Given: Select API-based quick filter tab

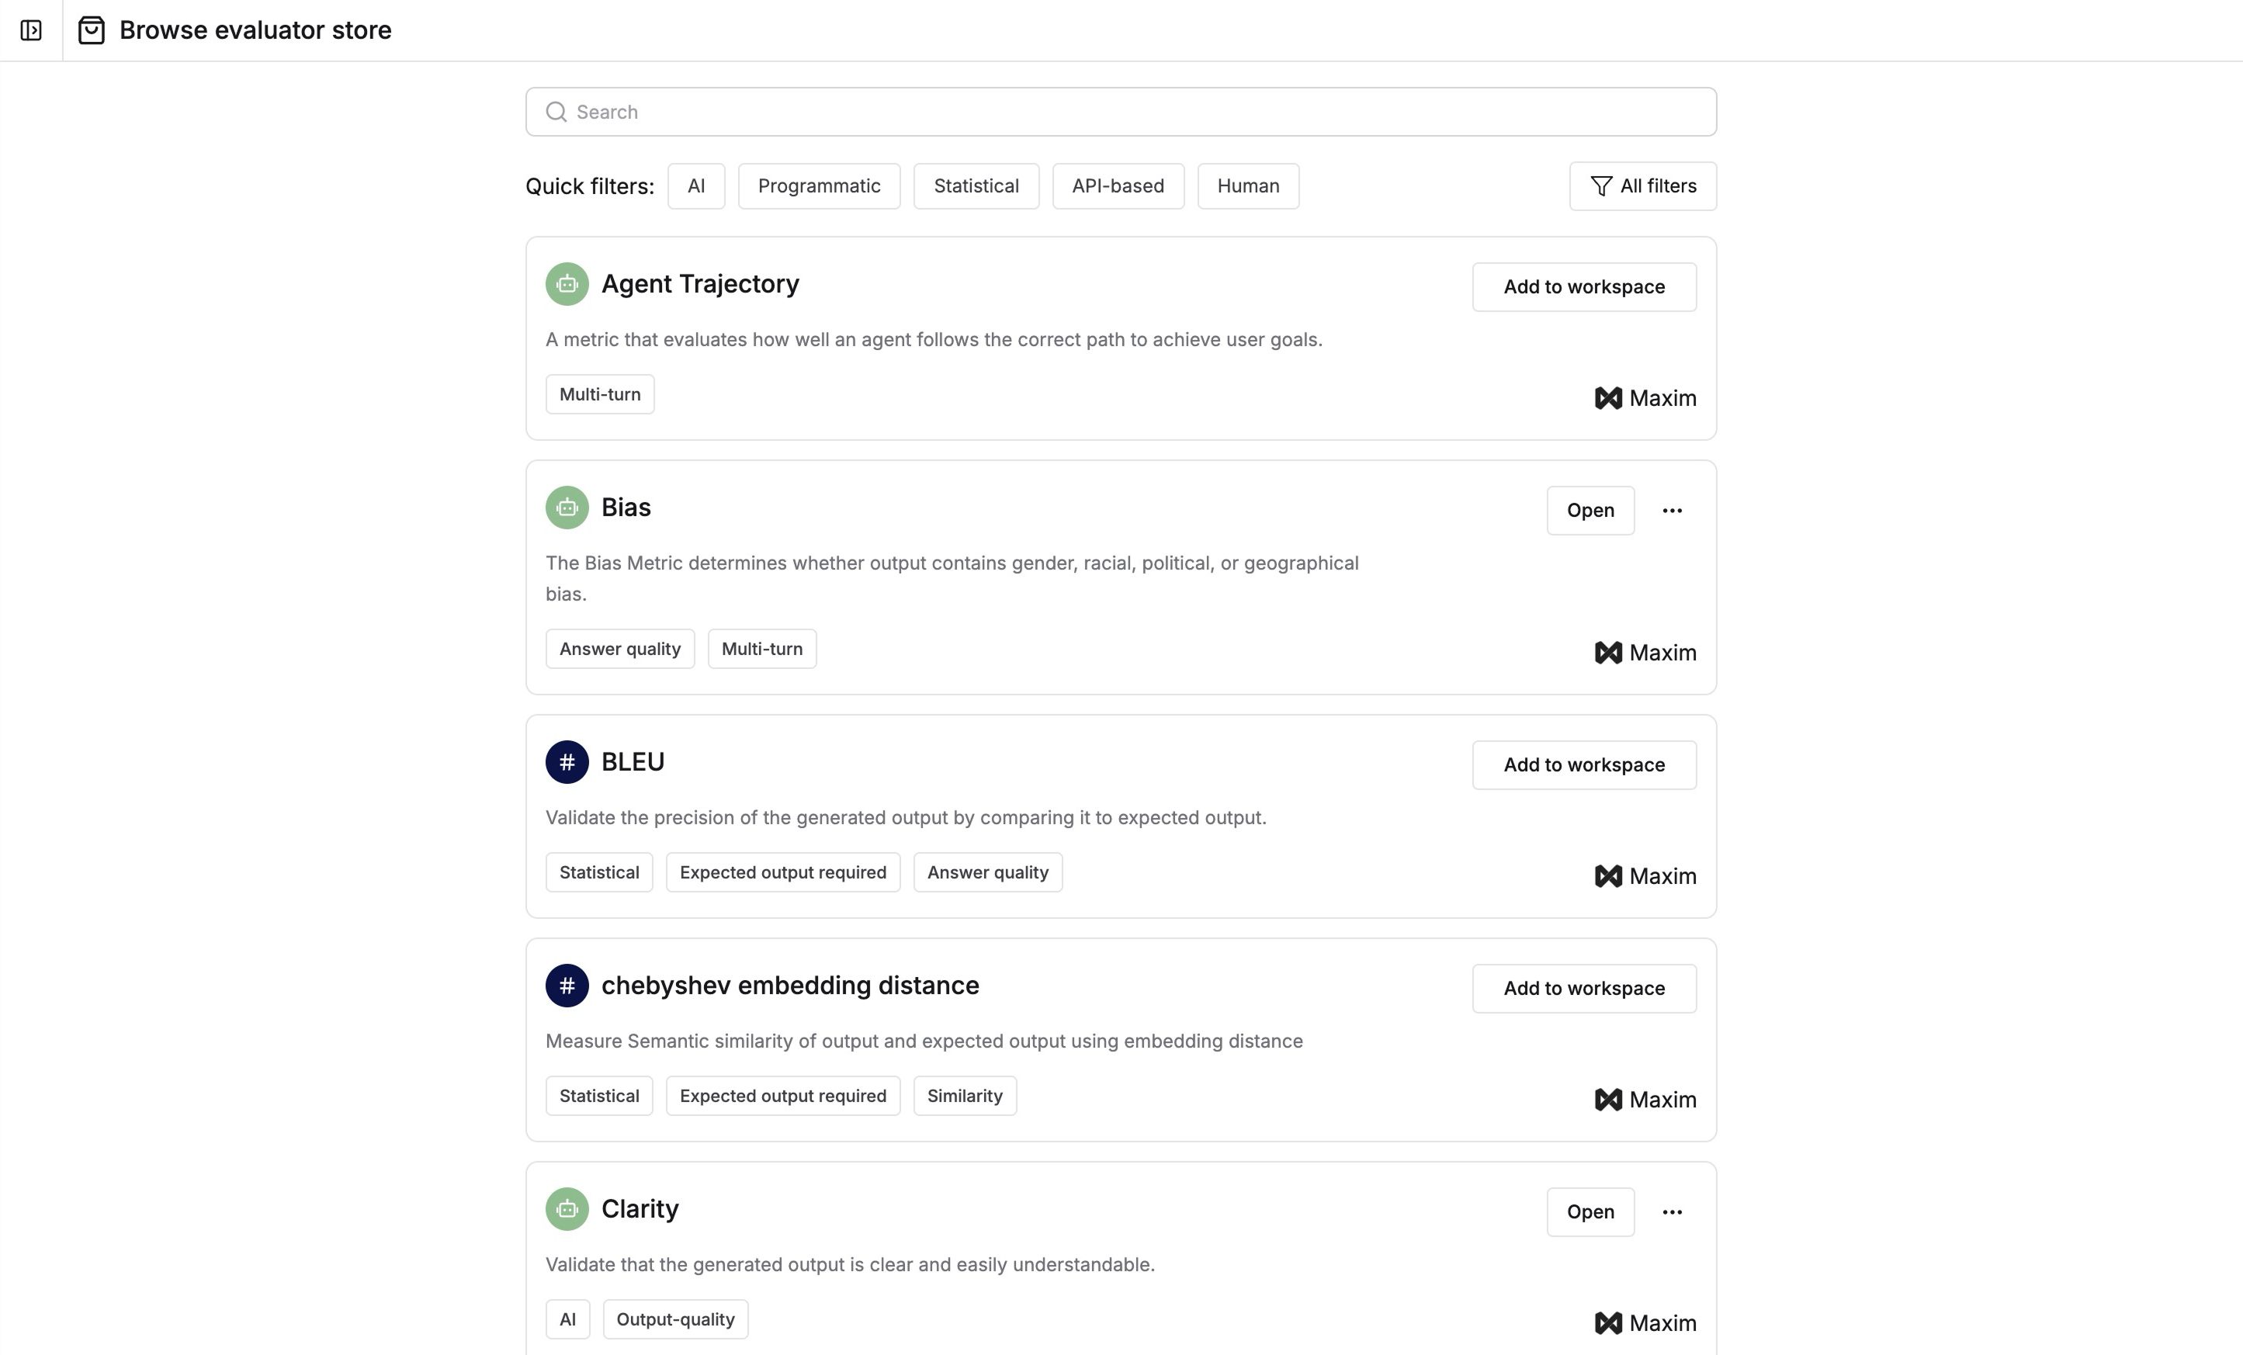Looking at the screenshot, I should click(x=1118, y=185).
